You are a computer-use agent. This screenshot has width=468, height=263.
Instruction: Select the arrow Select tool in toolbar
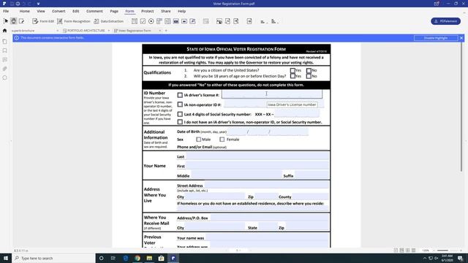6,21
